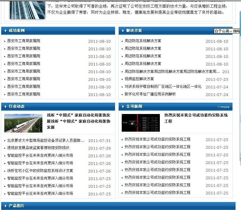
Task: Click the arrow icon beside 产品图片 header
Action: 6,206
